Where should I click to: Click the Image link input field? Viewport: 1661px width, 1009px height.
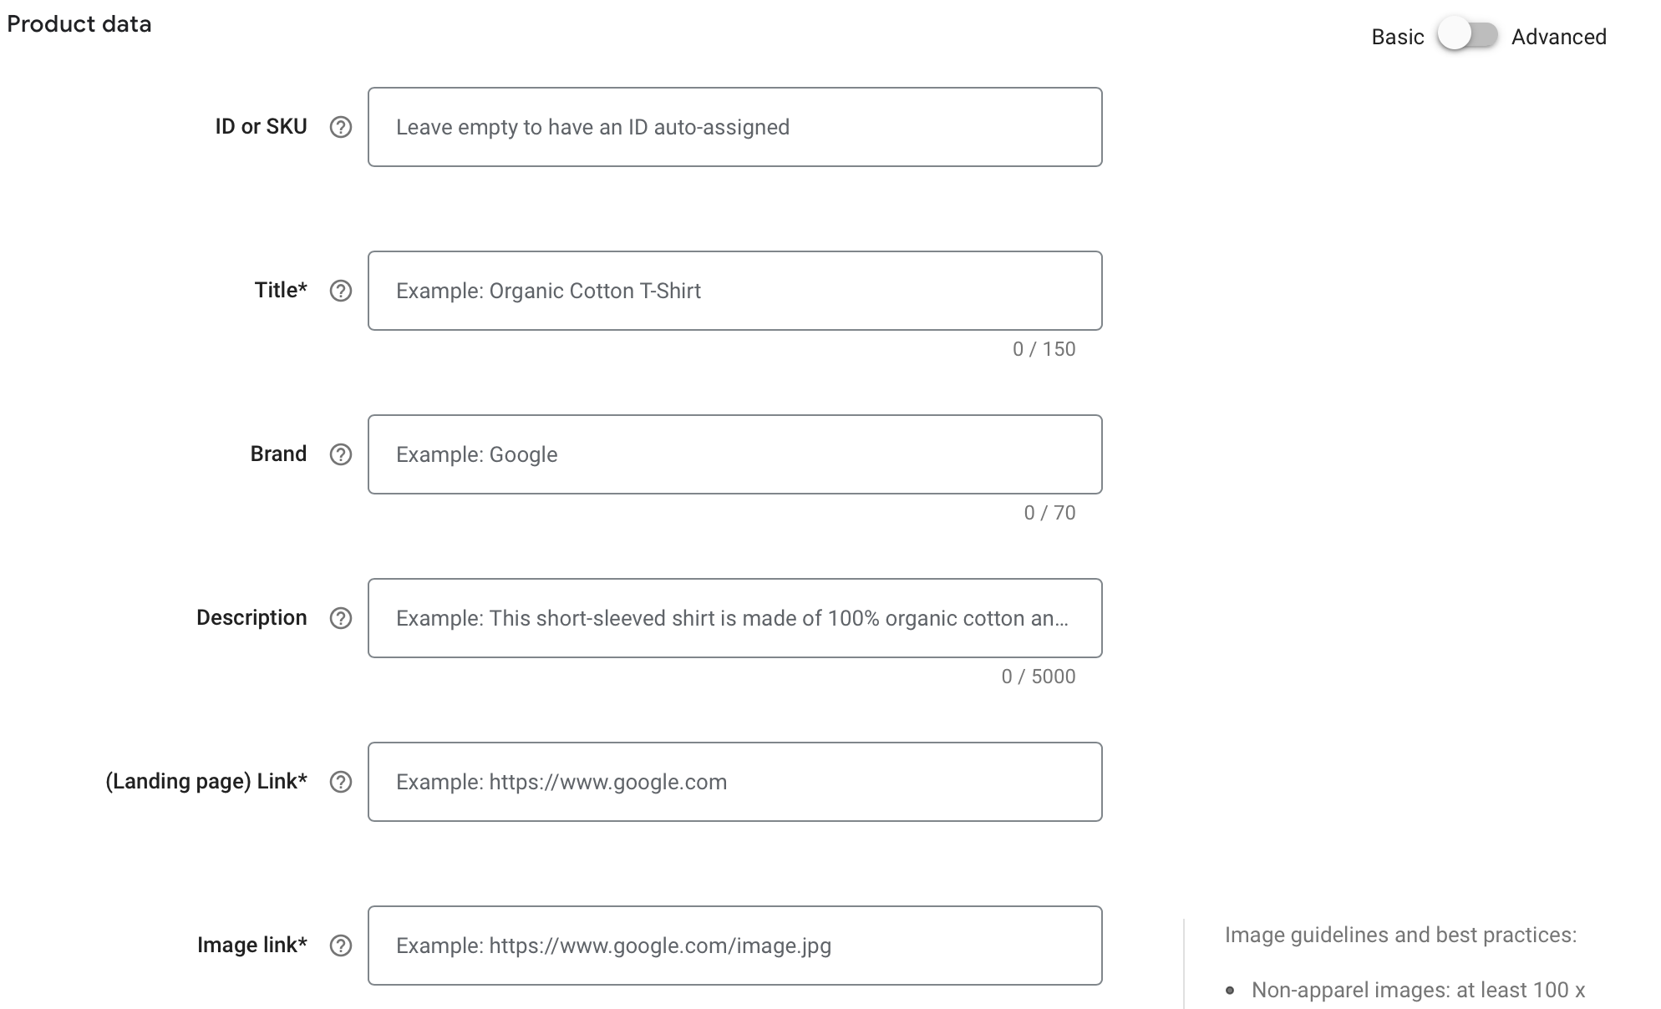pos(734,946)
